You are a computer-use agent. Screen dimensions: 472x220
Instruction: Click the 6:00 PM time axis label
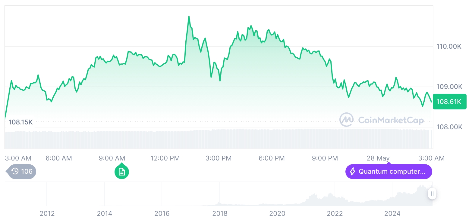272,158
